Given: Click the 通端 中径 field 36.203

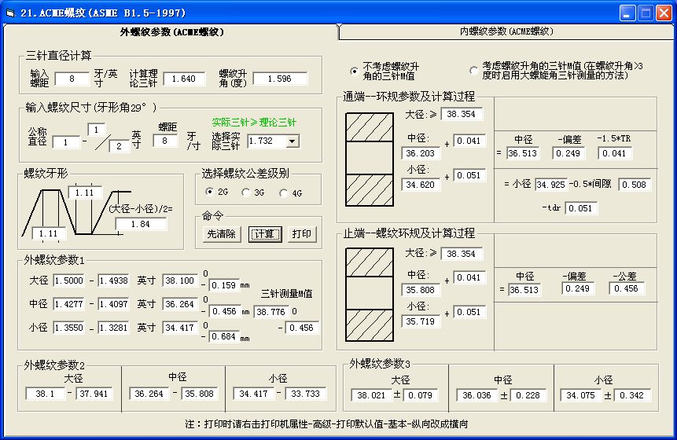Looking at the screenshot, I should tap(420, 153).
